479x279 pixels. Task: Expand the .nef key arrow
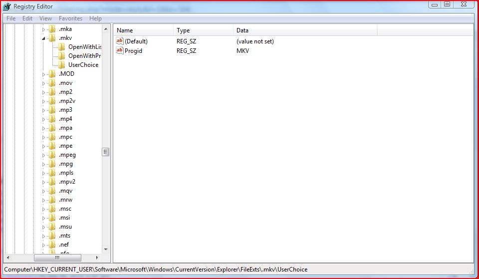(43, 245)
